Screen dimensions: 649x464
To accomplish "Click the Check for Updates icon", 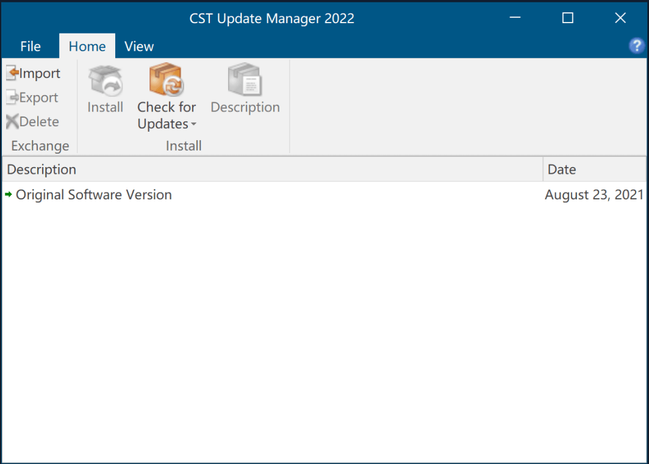I will pyautogui.click(x=166, y=80).
